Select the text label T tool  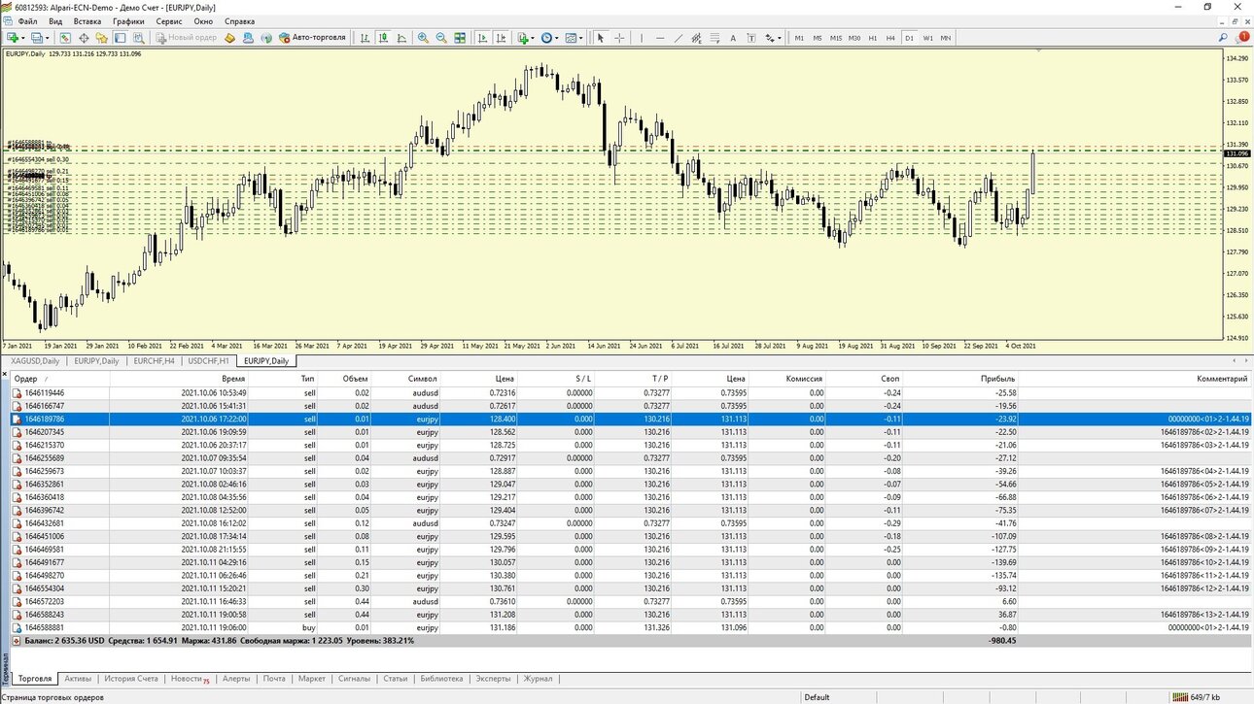point(751,38)
